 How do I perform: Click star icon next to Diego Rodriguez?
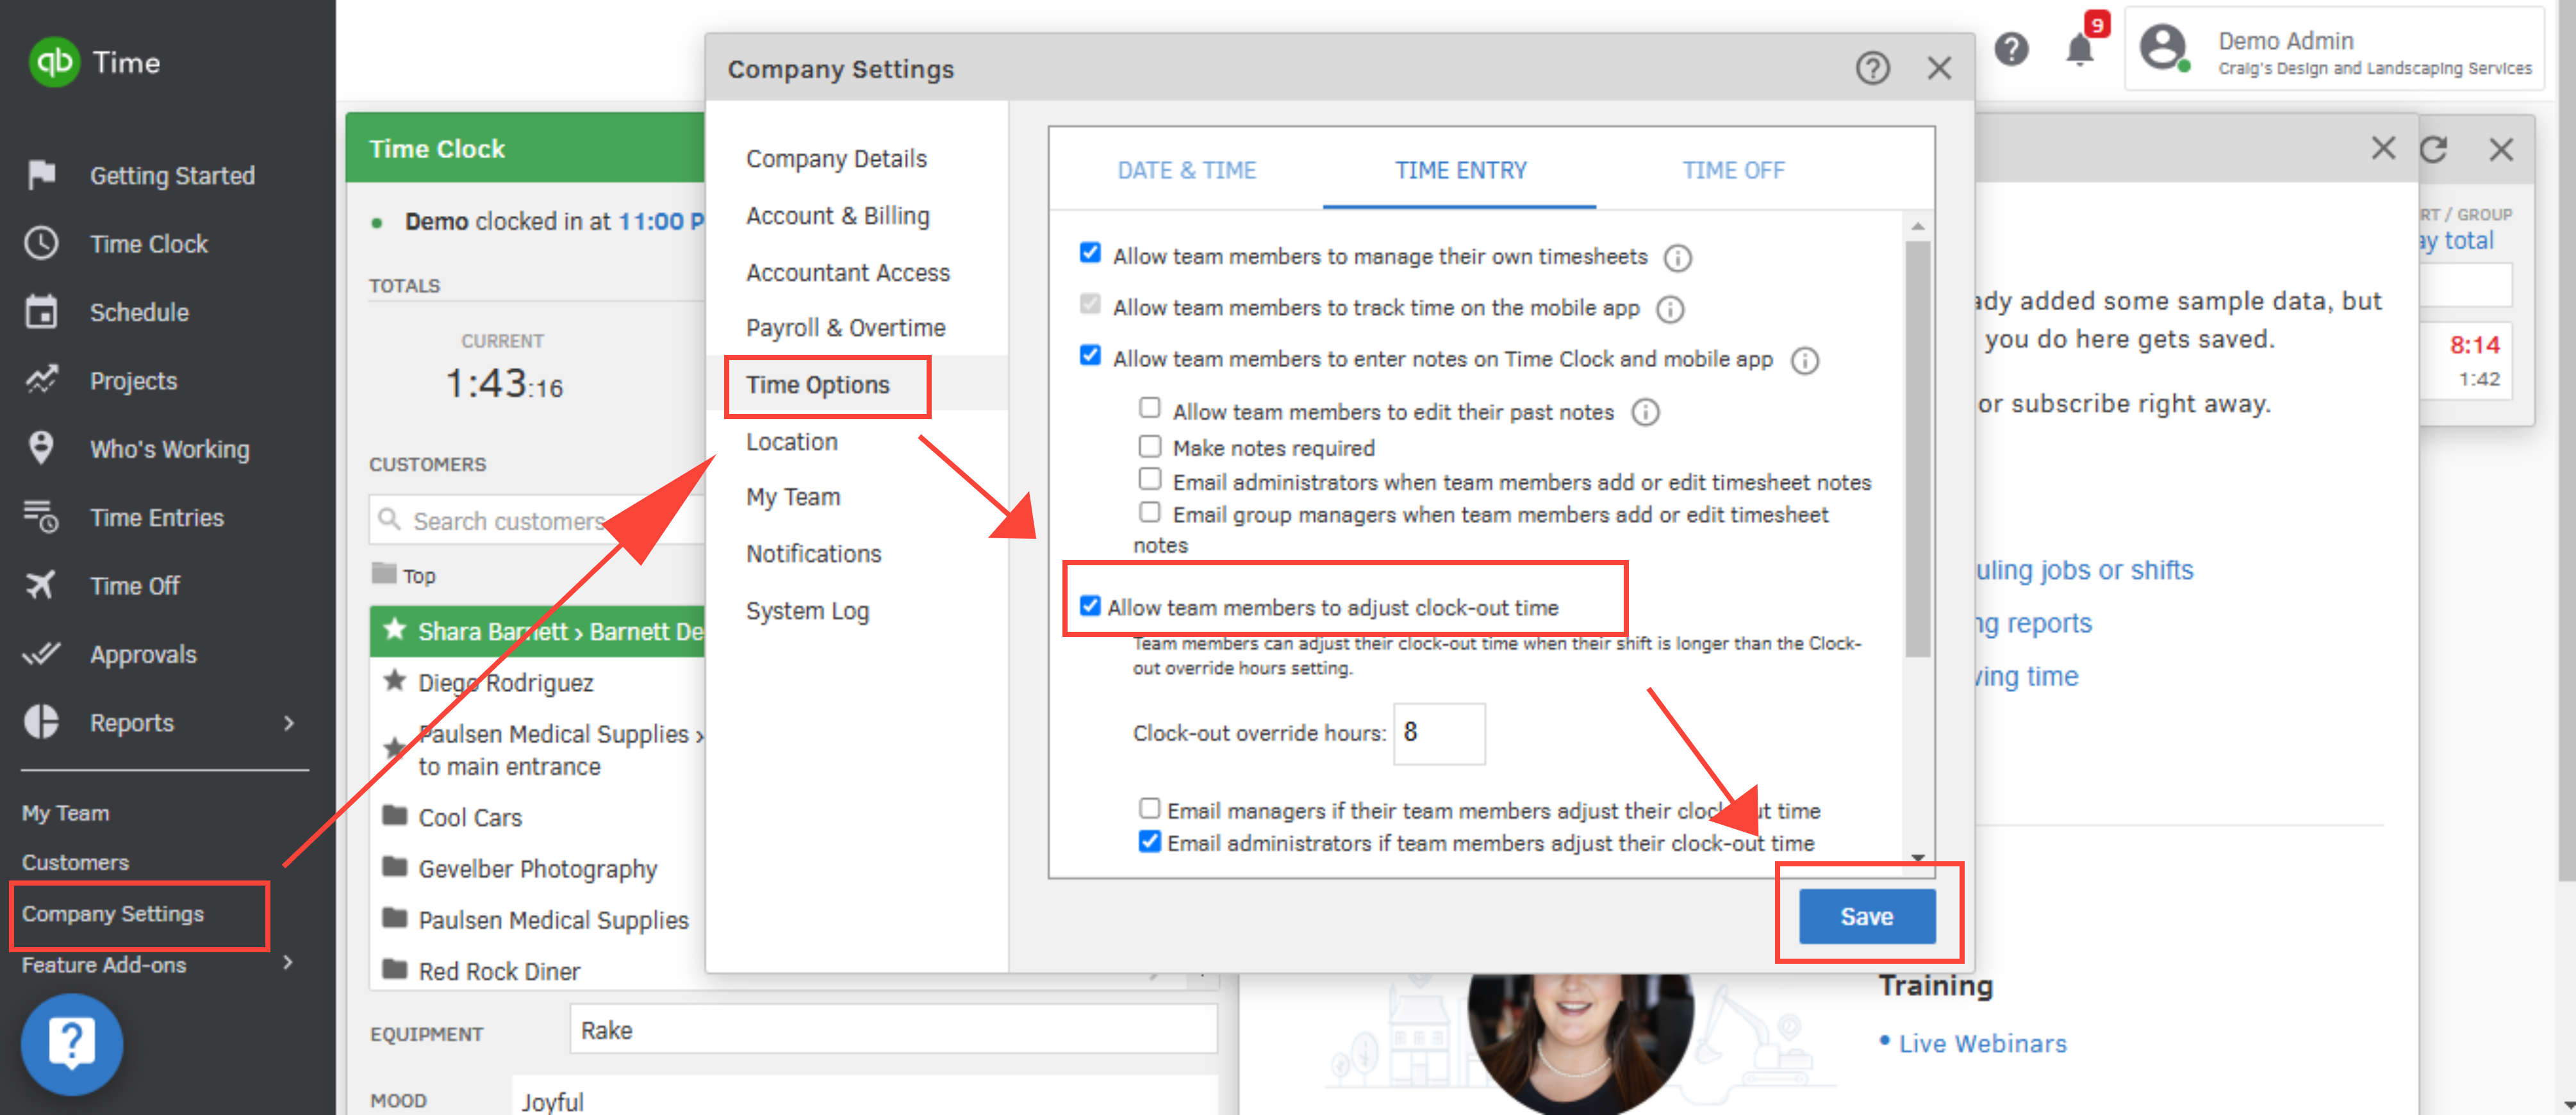395,682
